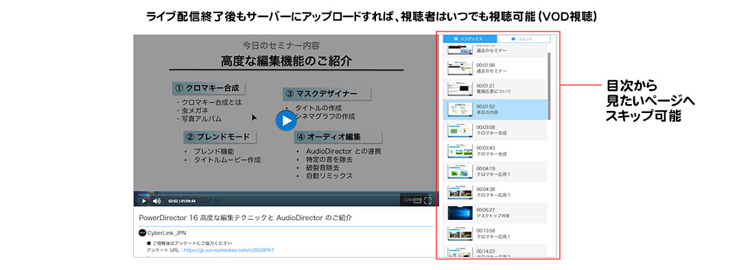This screenshot has height=270, width=741.
Task: Click the 02:02 | 01:04:44 time display
Action: 182,201
